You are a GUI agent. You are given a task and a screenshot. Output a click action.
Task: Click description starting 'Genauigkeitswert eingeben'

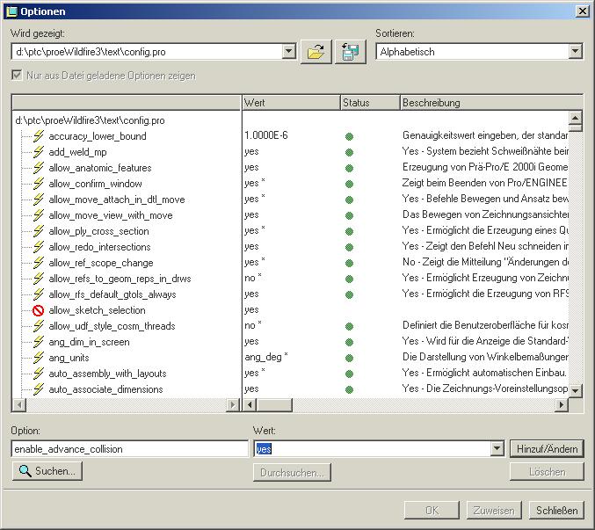click(x=485, y=135)
